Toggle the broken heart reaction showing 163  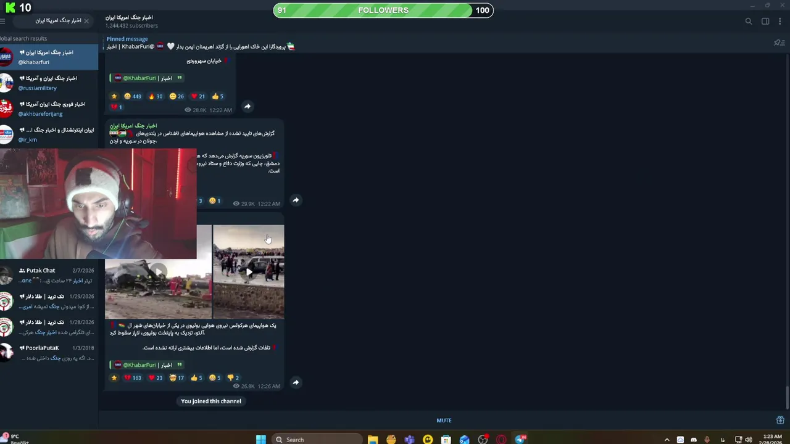click(133, 378)
